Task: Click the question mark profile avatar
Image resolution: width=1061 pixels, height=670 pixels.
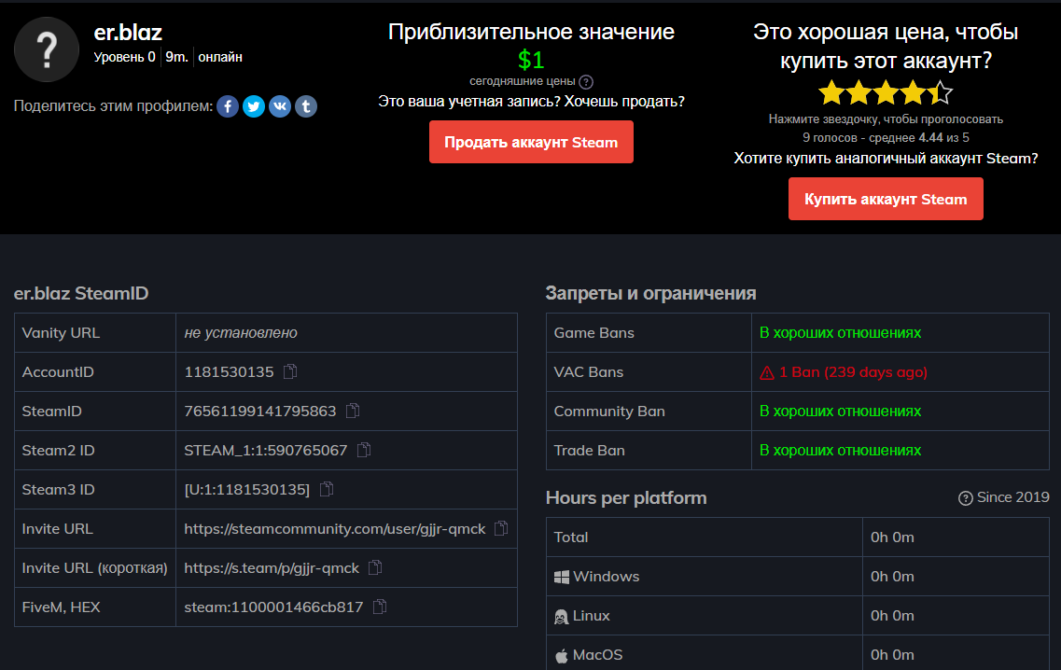Action: point(47,49)
